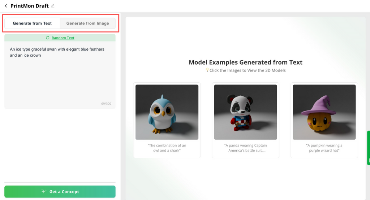This screenshot has height=200, width=370.
Task: Click the pumpkin purple wizard hat caption
Action: click(x=324, y=148)
